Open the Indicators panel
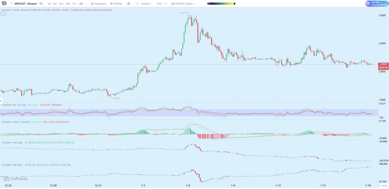Image resolution: width=389 pixels, height=189 pixels. click(x=98, y=3)
